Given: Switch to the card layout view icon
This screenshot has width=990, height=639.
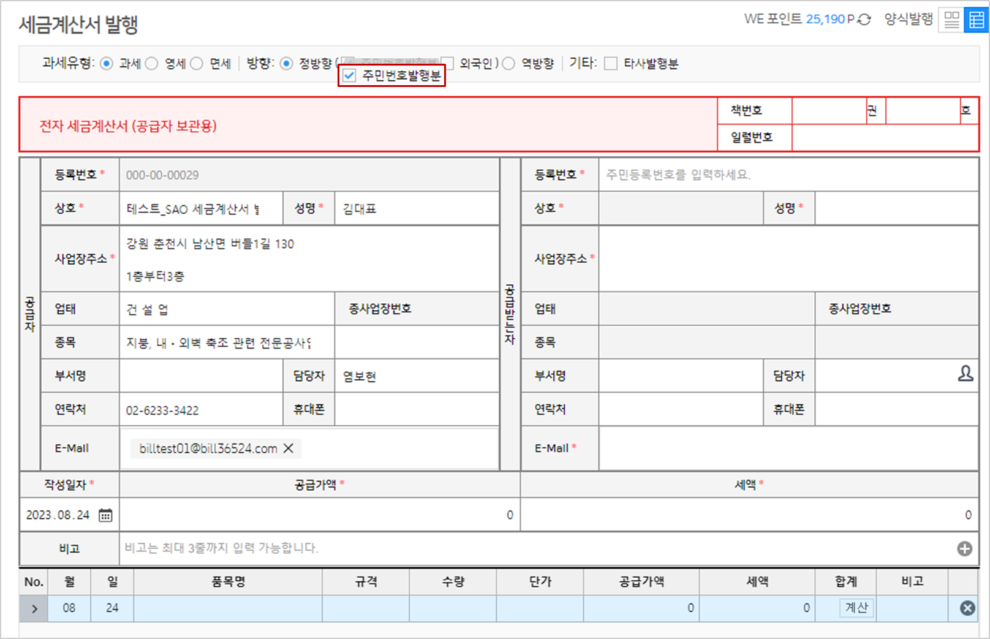Looking at the screenshot, I should pos(951,20).
